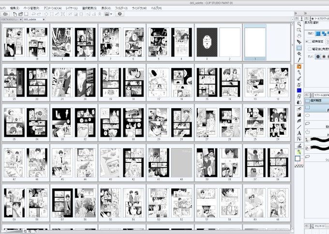This screenshot has height=234, width=329.
Task: Expand the collapsed tool palette dock chevron
Action: (x=296, y=13)
